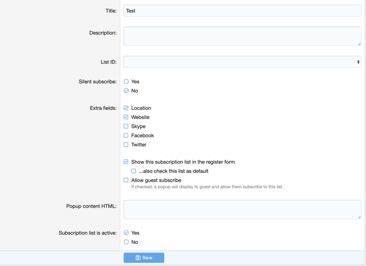Click the Save button
The height and width of the screenshot is (266, 366).
coord(144,257)
